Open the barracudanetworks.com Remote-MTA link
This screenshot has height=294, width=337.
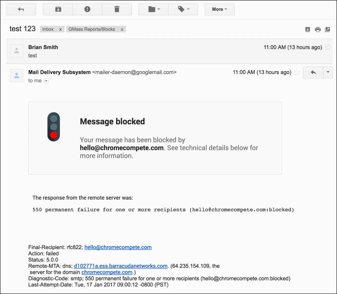tap(120, 266)
